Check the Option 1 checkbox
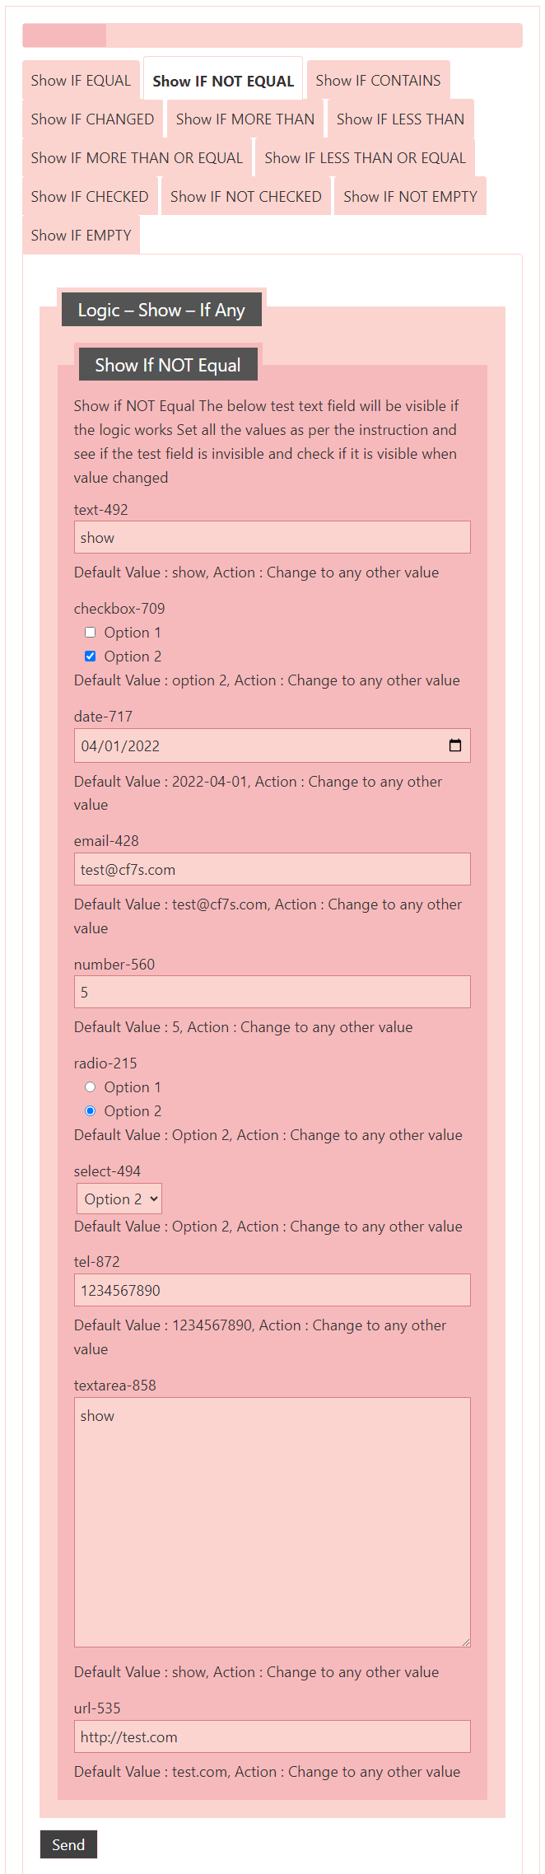This screenshot has width=545, height=1874. tap(91, 633)
